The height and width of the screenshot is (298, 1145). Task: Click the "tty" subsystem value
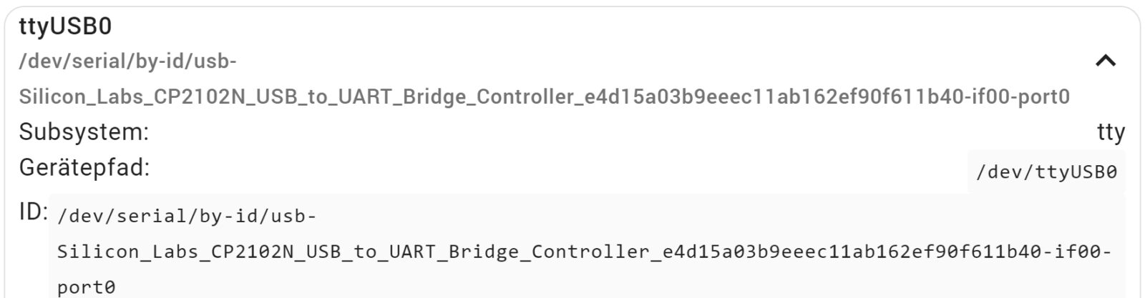[x=1111, y=132]
